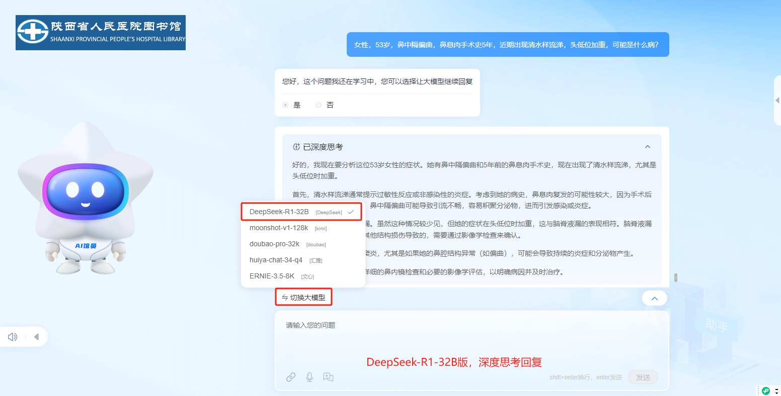Collapse the 已深度思考 reasoning section
The image size is (781, 396).
click(x=648, y=147)
